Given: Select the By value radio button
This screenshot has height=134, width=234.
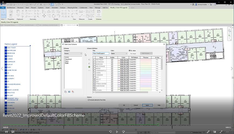Looking at the screenshot, I should [129, 51].
